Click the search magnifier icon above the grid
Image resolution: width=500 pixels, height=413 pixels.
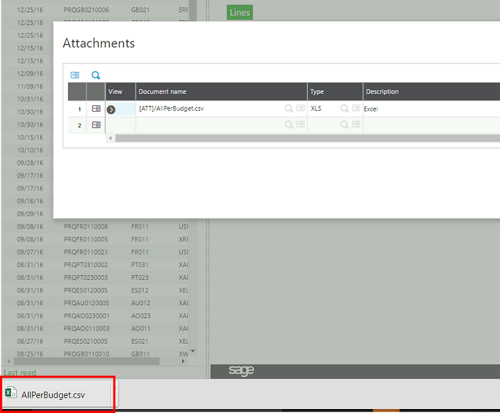[95, 75]
